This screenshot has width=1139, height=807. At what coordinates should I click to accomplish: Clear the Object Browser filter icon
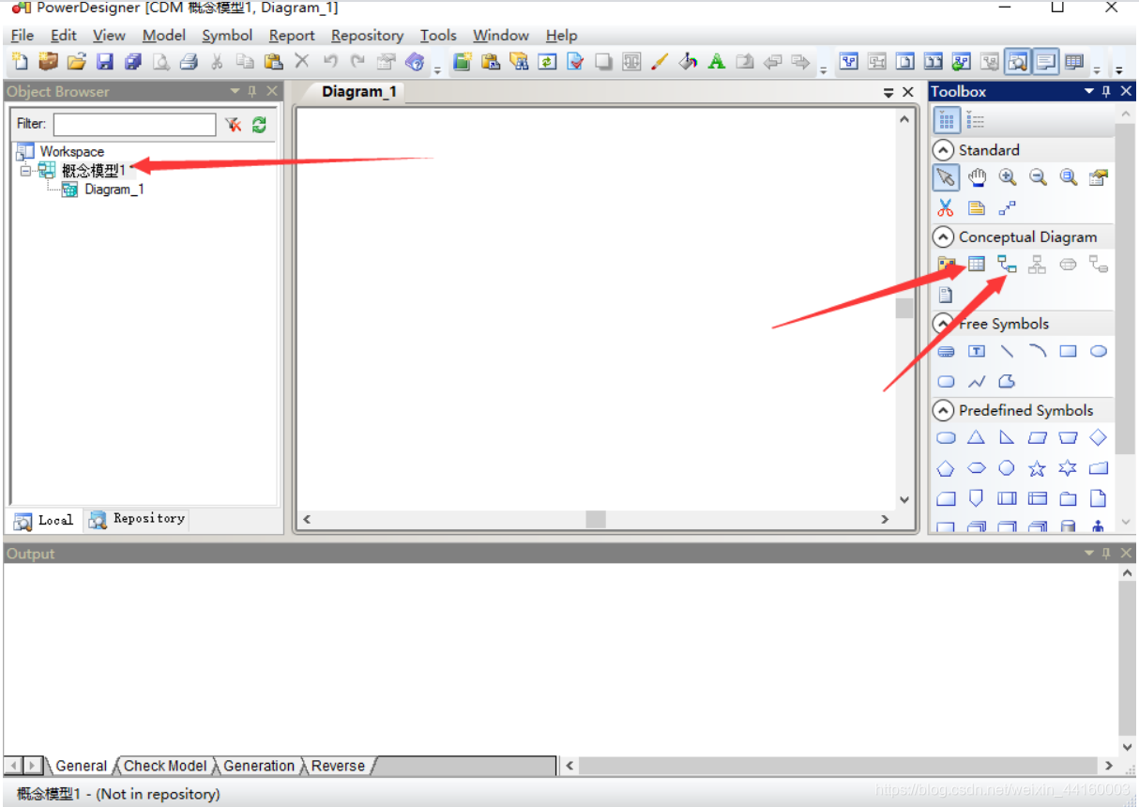click(x=234, y=124)
